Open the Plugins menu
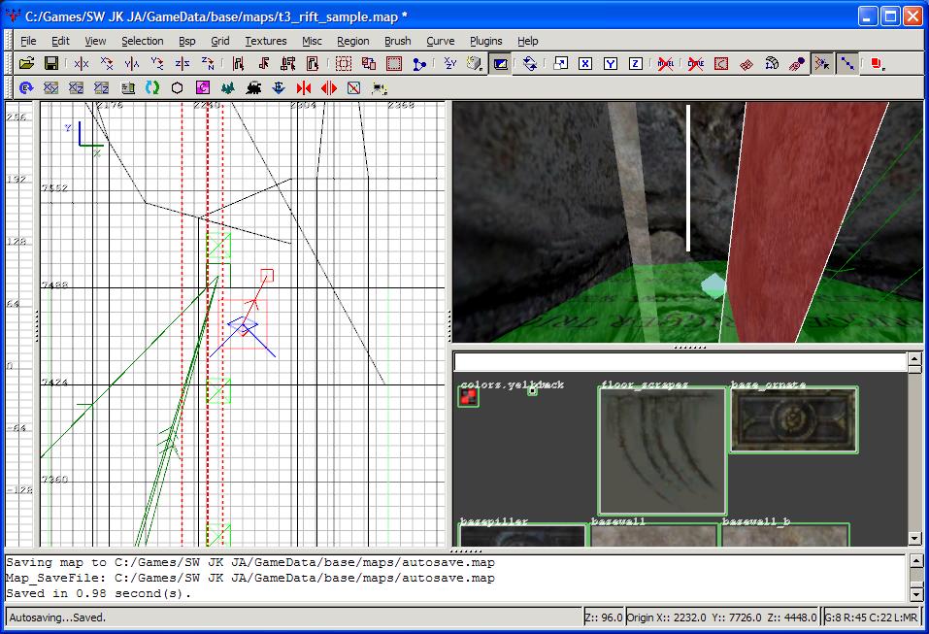 [485, 41]
